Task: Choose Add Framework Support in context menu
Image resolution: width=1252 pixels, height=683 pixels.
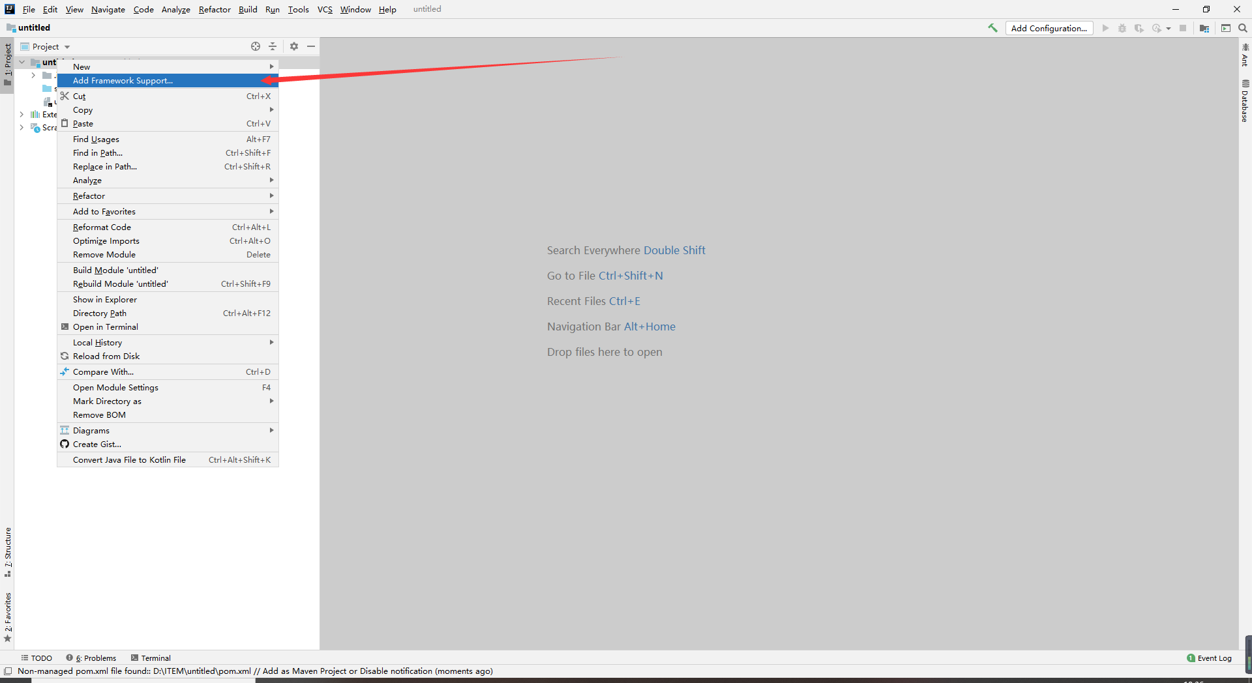Action: [168, 80]
